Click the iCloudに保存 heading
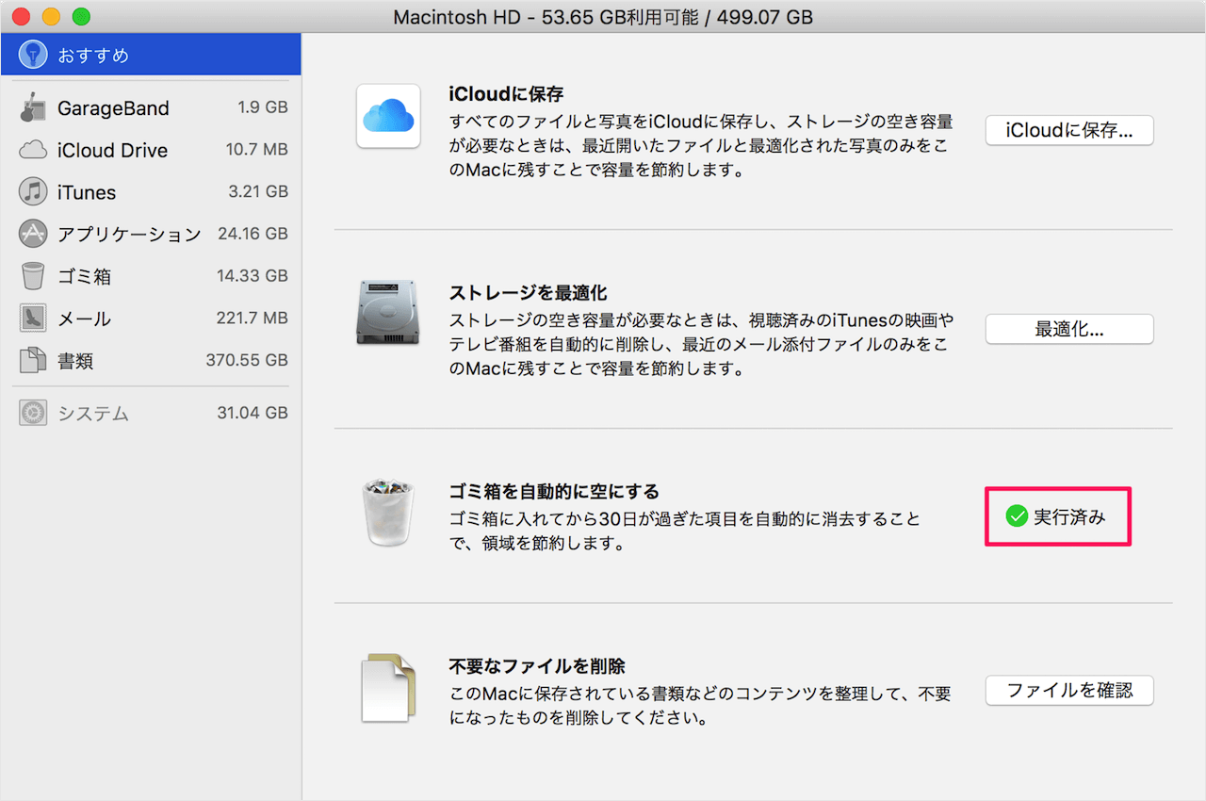Viewport: 1206px width, 801px height. tap(506, 94)
